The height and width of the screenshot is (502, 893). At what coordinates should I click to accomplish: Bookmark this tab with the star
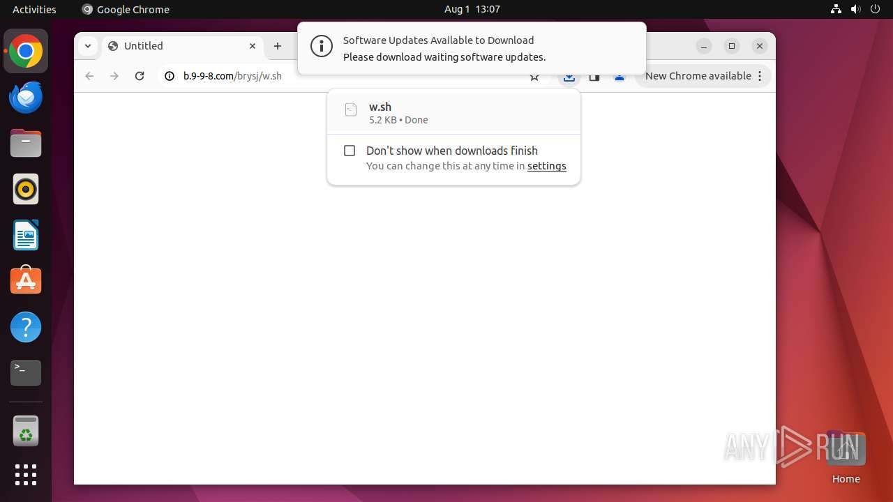534,77
